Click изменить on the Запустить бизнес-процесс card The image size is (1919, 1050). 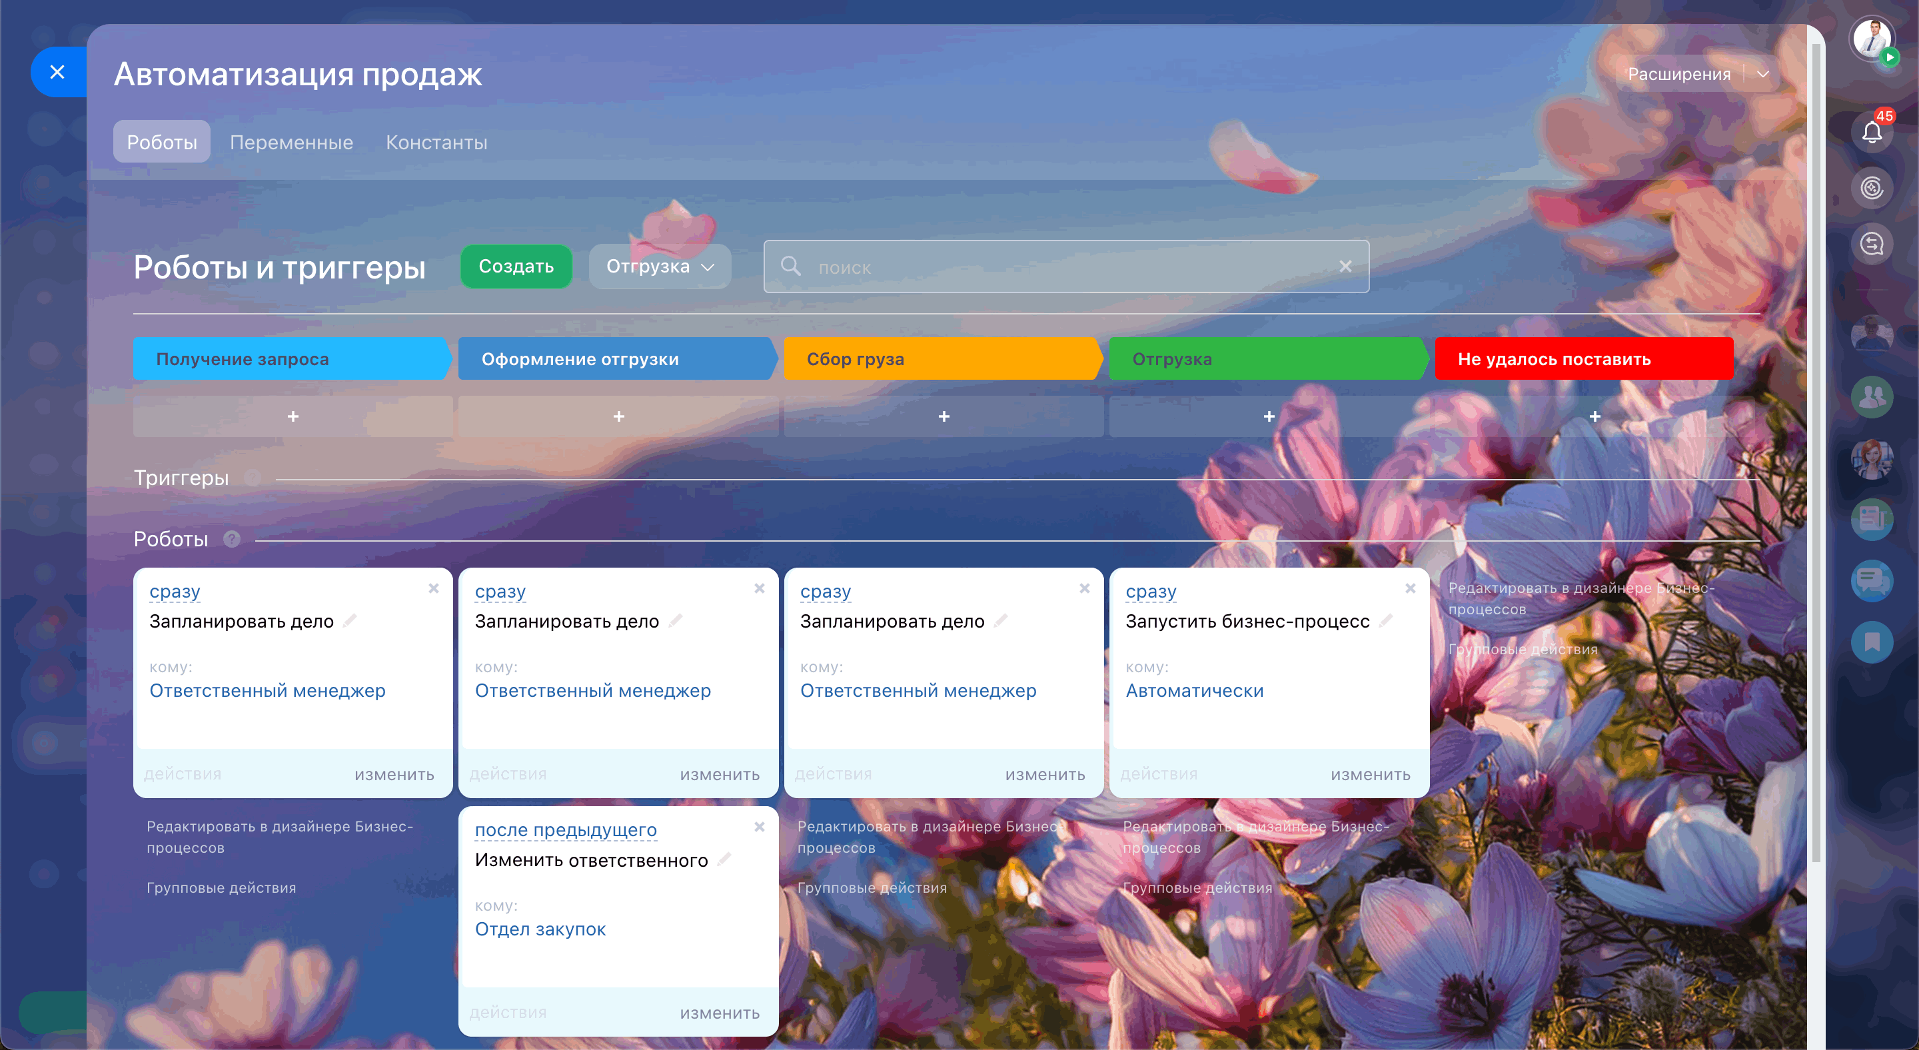click(1370, 774)
